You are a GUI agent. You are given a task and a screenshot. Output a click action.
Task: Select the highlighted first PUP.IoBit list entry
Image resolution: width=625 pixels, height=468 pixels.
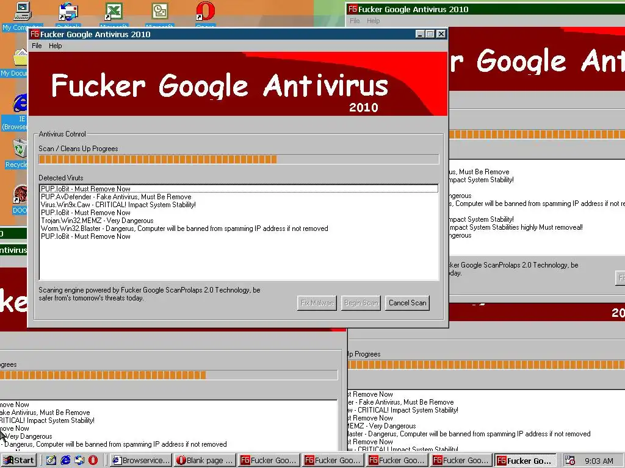[x=239, y=189]
